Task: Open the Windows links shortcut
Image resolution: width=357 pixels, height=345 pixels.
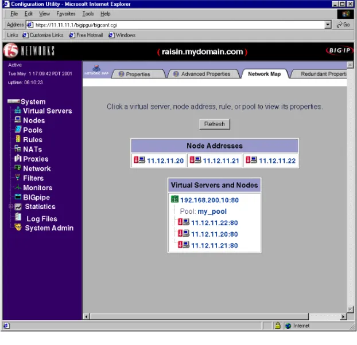Action: [122, 35]
